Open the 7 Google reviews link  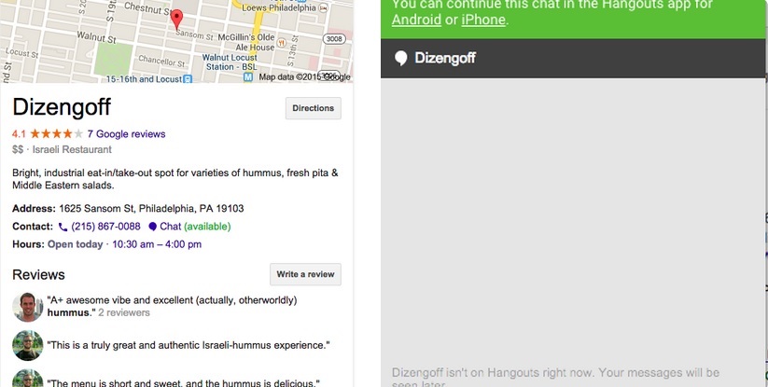click(126, 134)
